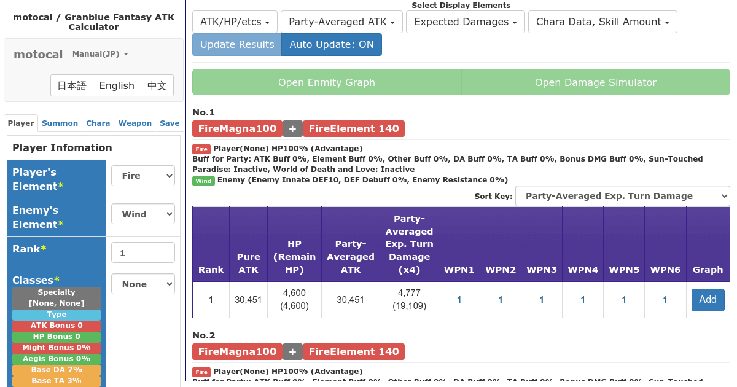The width and height of the screenshot is (737, 387).
Task: Switch to the Chara tab
Action: point(98,123)
